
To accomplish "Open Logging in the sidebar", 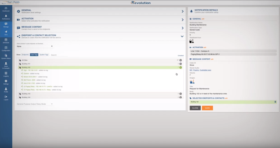I will tap(6, 74).
